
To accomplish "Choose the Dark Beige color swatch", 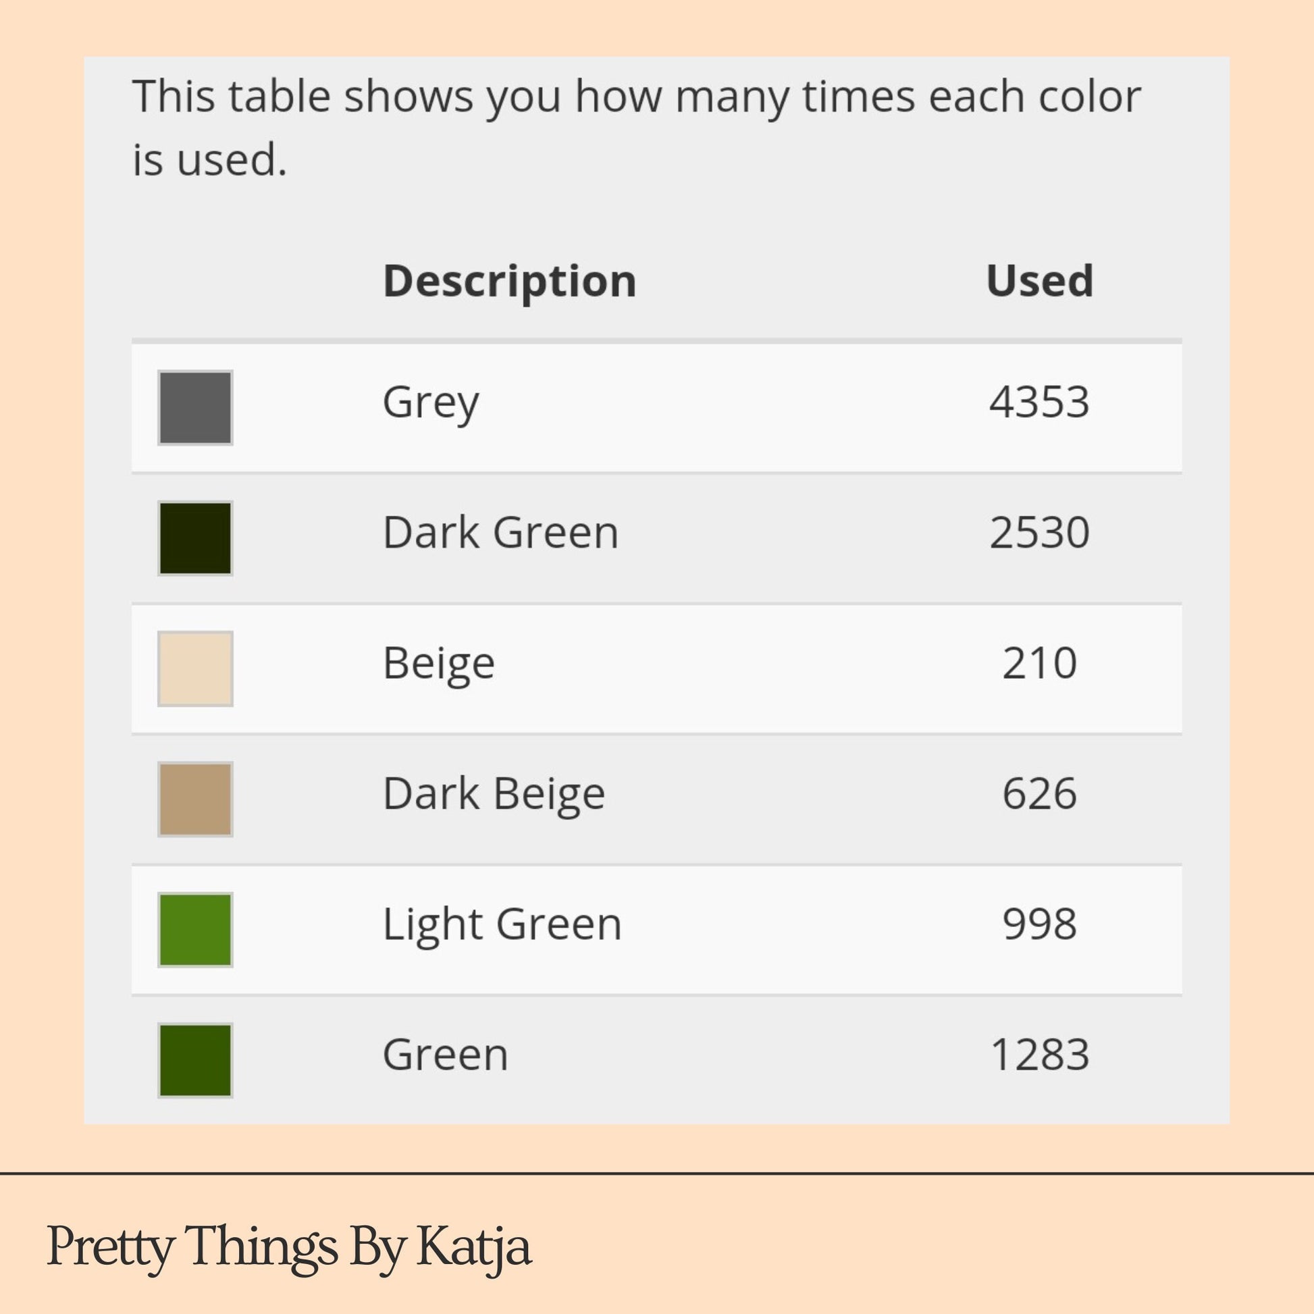I will pyautogui.click(x=195, y=799).
